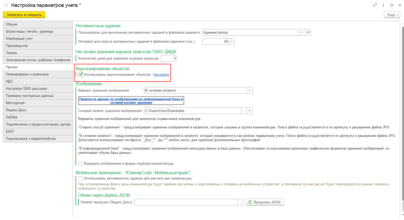This screenshot has width=404, height=220.
Task: Switch to Штрих-коды, печать, единицы tab
Action: (x=38, y=32)
